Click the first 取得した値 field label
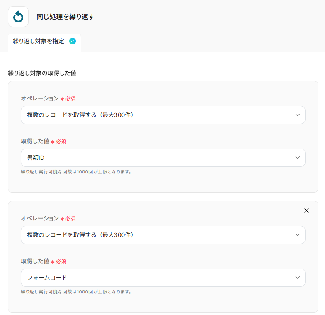The width and height of the screenshot is (325, 315). pyautogui.click(x=35, y=141)
